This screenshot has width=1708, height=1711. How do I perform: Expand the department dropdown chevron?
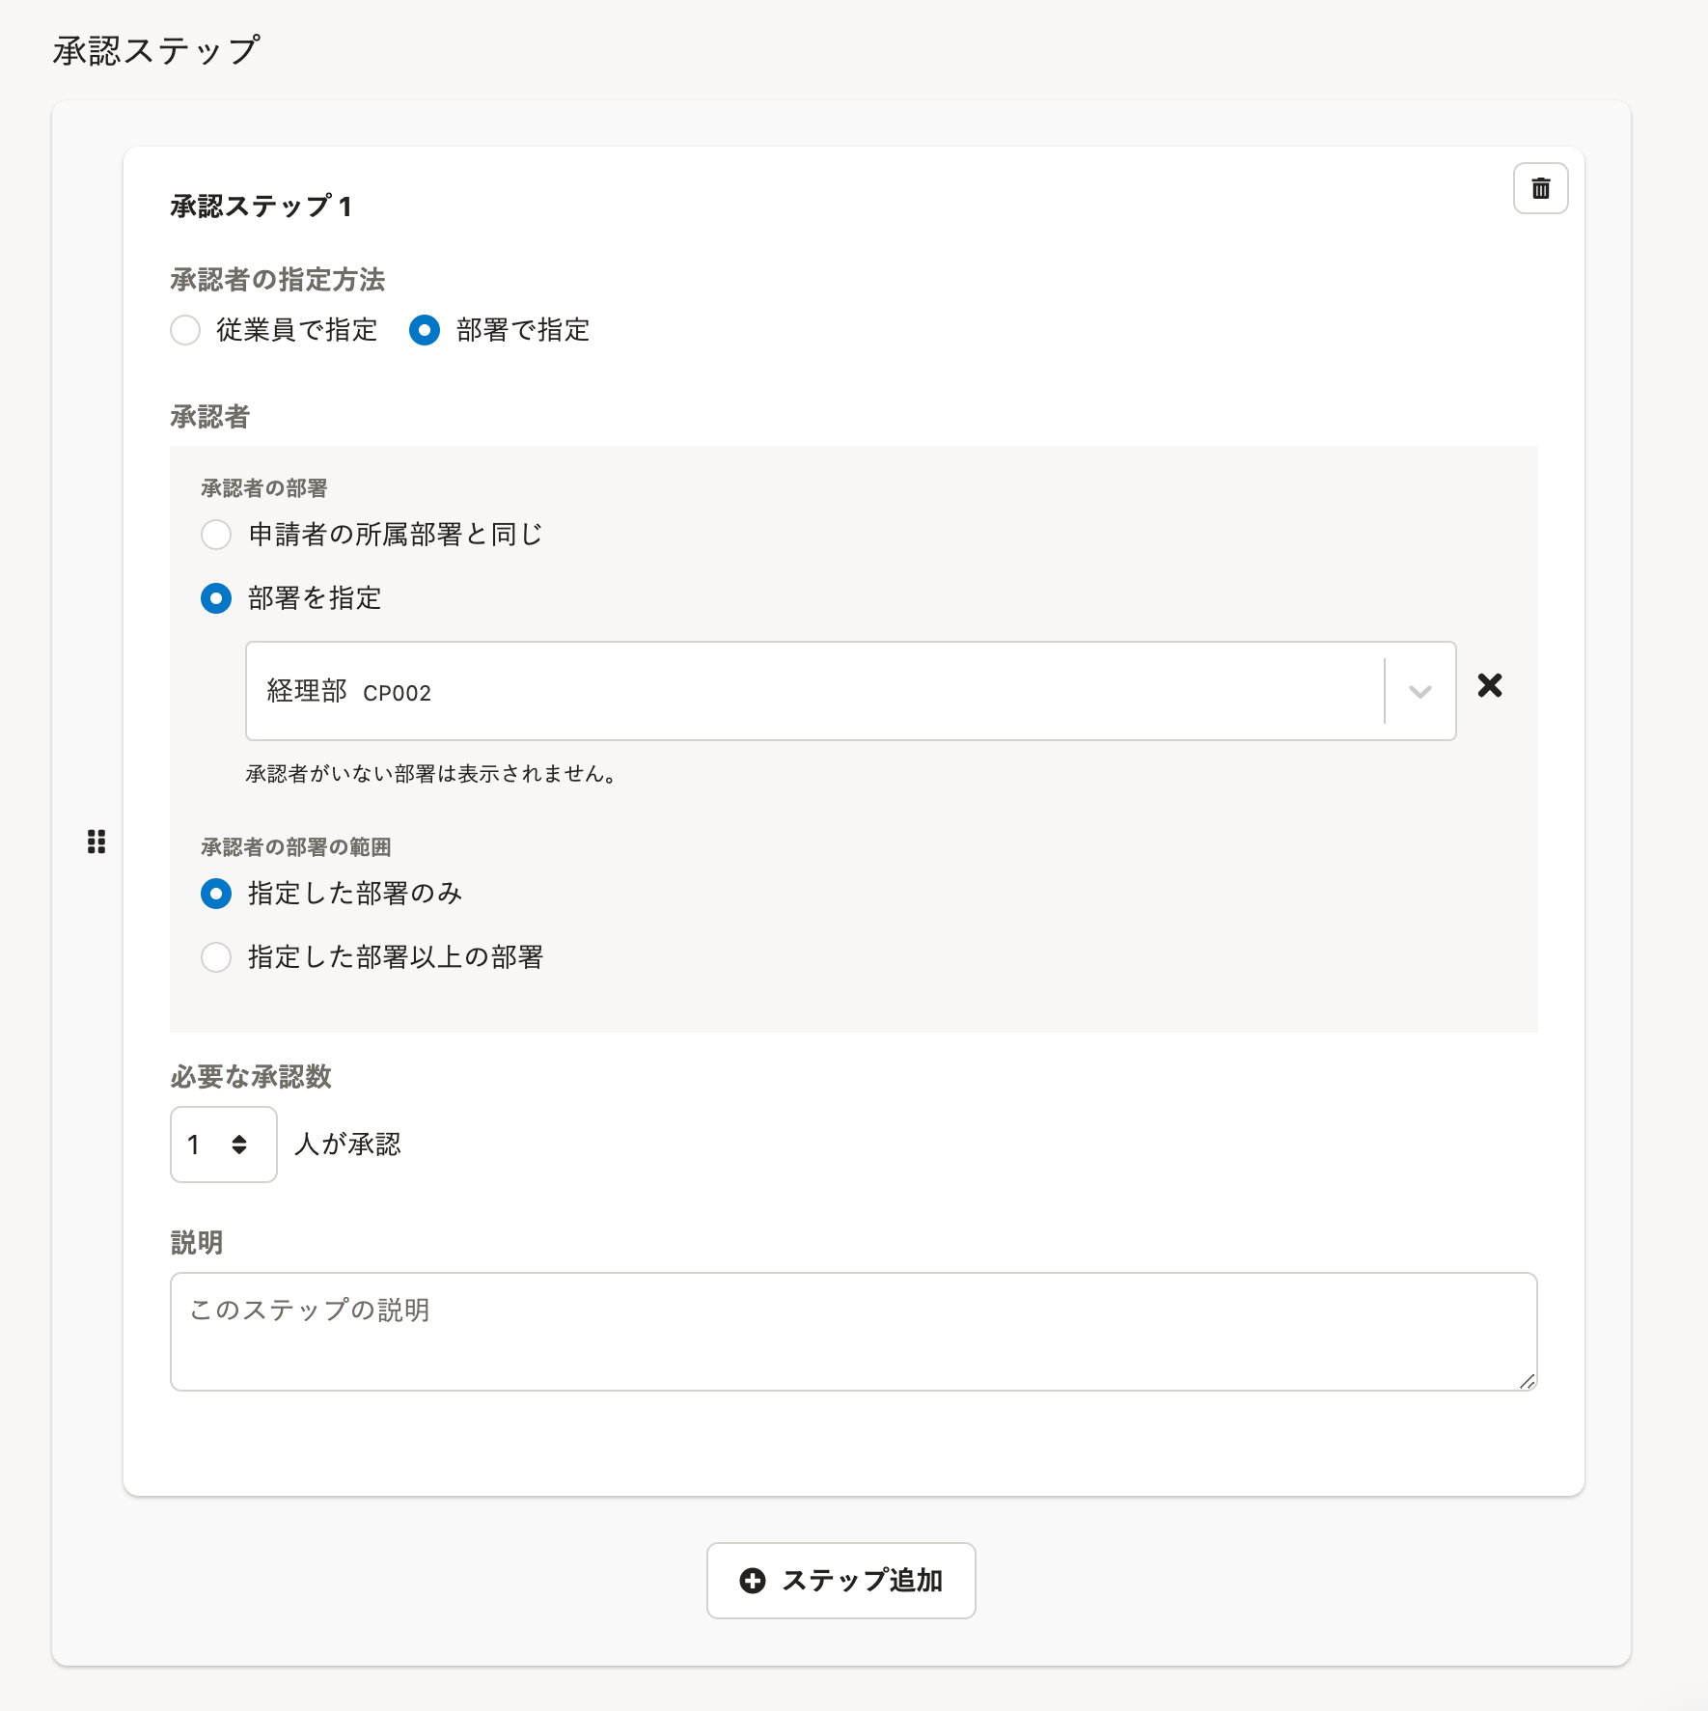pos(1419,691)
